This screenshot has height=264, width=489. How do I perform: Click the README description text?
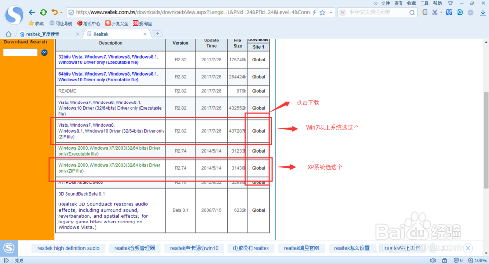tap(67, 91)
